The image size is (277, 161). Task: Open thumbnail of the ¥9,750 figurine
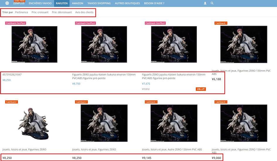104,44
